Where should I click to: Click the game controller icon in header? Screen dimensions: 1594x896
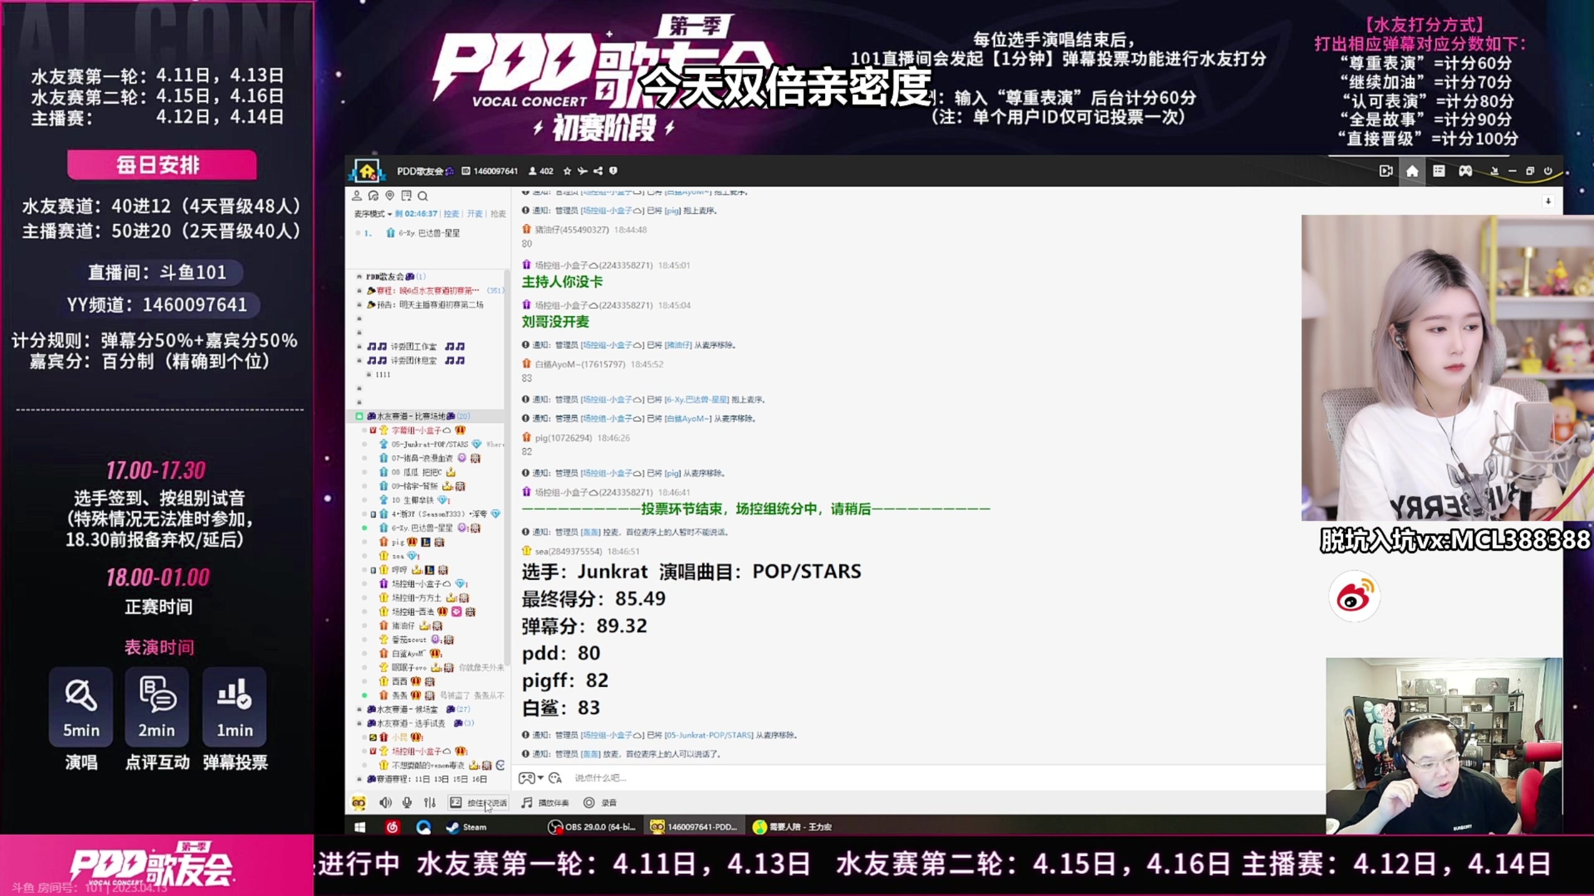click(1465, 171)
